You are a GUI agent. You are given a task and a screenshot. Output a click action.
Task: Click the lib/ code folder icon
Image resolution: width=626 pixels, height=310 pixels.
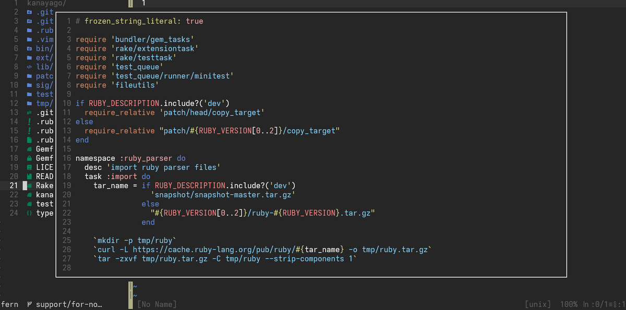pyautogui.click(x=30, y=67)
